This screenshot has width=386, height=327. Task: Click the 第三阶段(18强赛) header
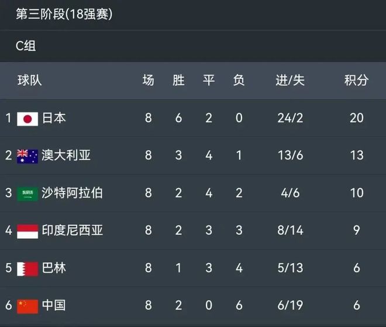[x=64, y=14]
